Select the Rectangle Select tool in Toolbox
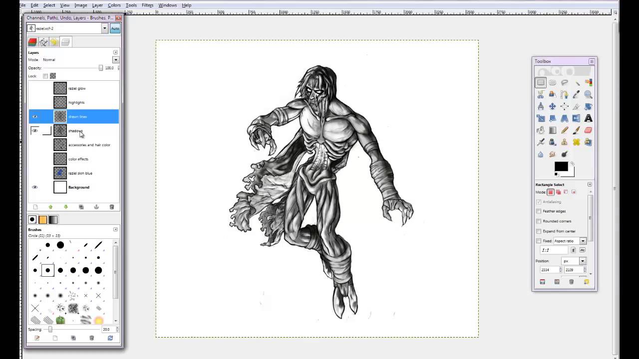639x359 pixels. tap(541, 82)
